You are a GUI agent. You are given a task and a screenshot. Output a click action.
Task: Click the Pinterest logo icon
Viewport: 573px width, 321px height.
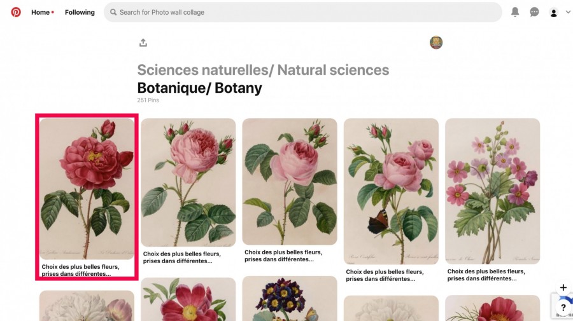coord(16,12)
